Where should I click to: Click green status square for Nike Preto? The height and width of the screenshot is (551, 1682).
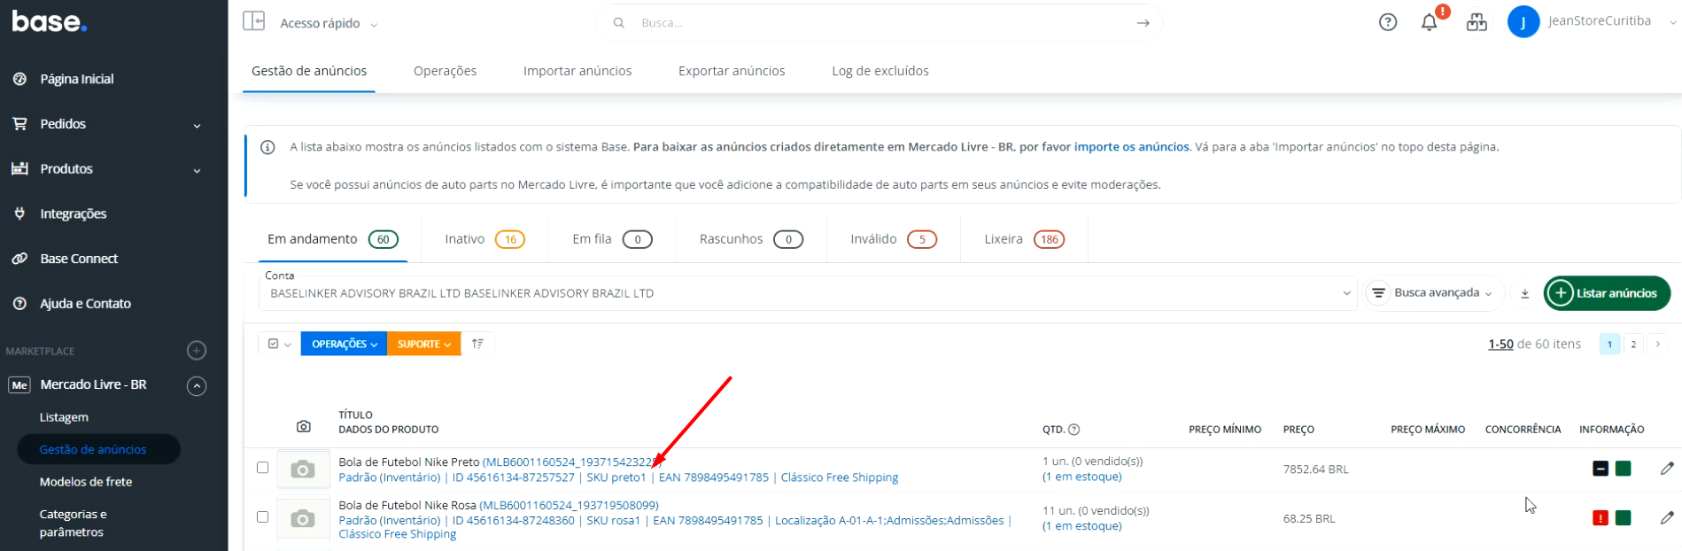click(1623, 469)
